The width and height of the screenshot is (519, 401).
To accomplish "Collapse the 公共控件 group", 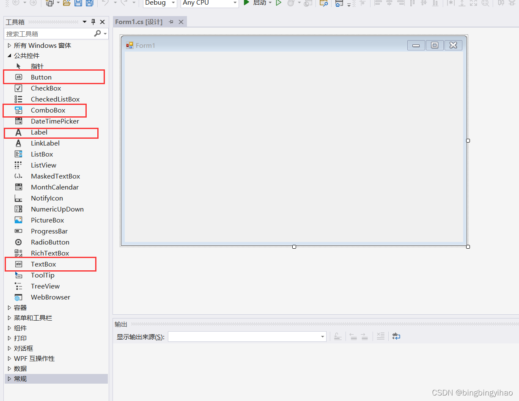I will click(10, 55).
